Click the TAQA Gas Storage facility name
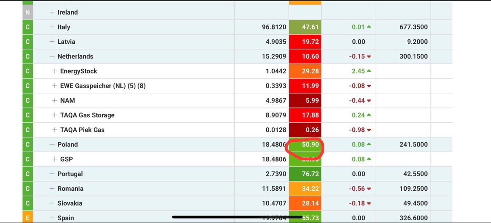This screenshot has height=223, width=491. [x=87, y=115]
